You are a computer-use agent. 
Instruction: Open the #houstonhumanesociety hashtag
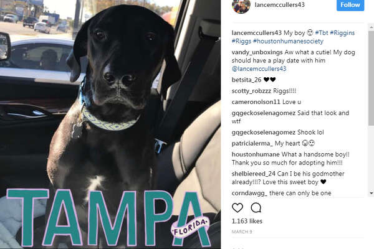tap(288, 41)
